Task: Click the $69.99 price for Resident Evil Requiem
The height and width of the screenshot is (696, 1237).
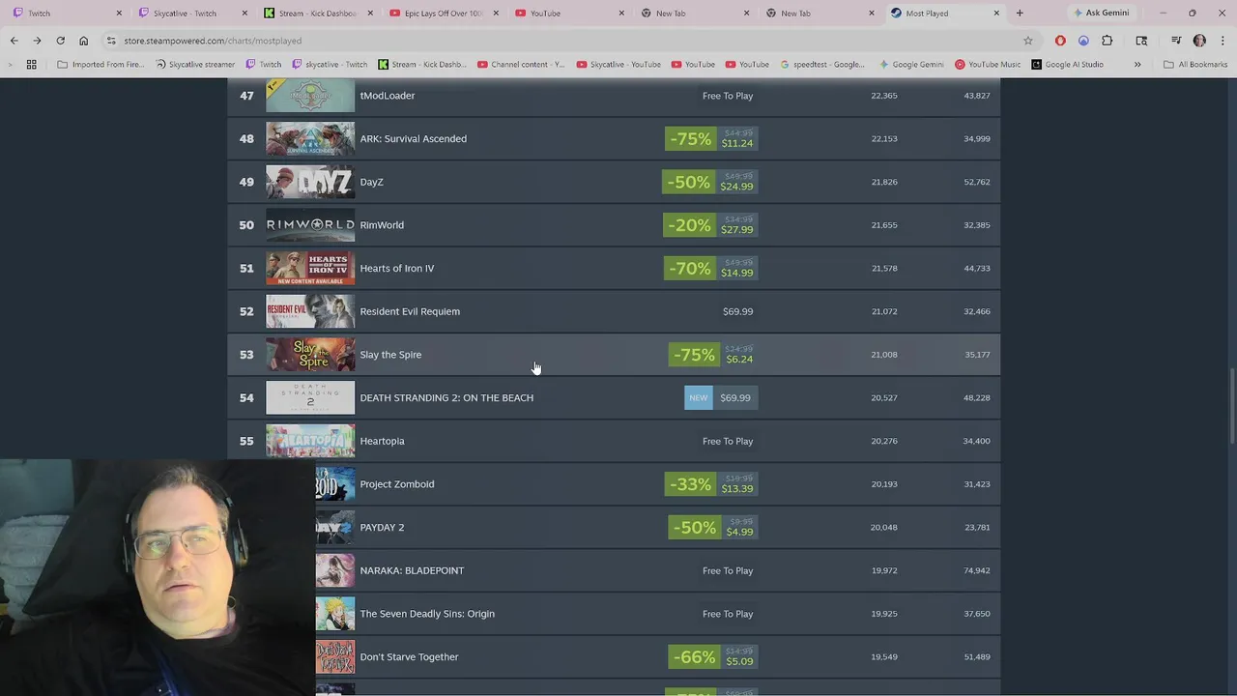Action: [738, 311]
